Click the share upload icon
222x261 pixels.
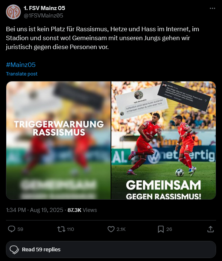210,229
